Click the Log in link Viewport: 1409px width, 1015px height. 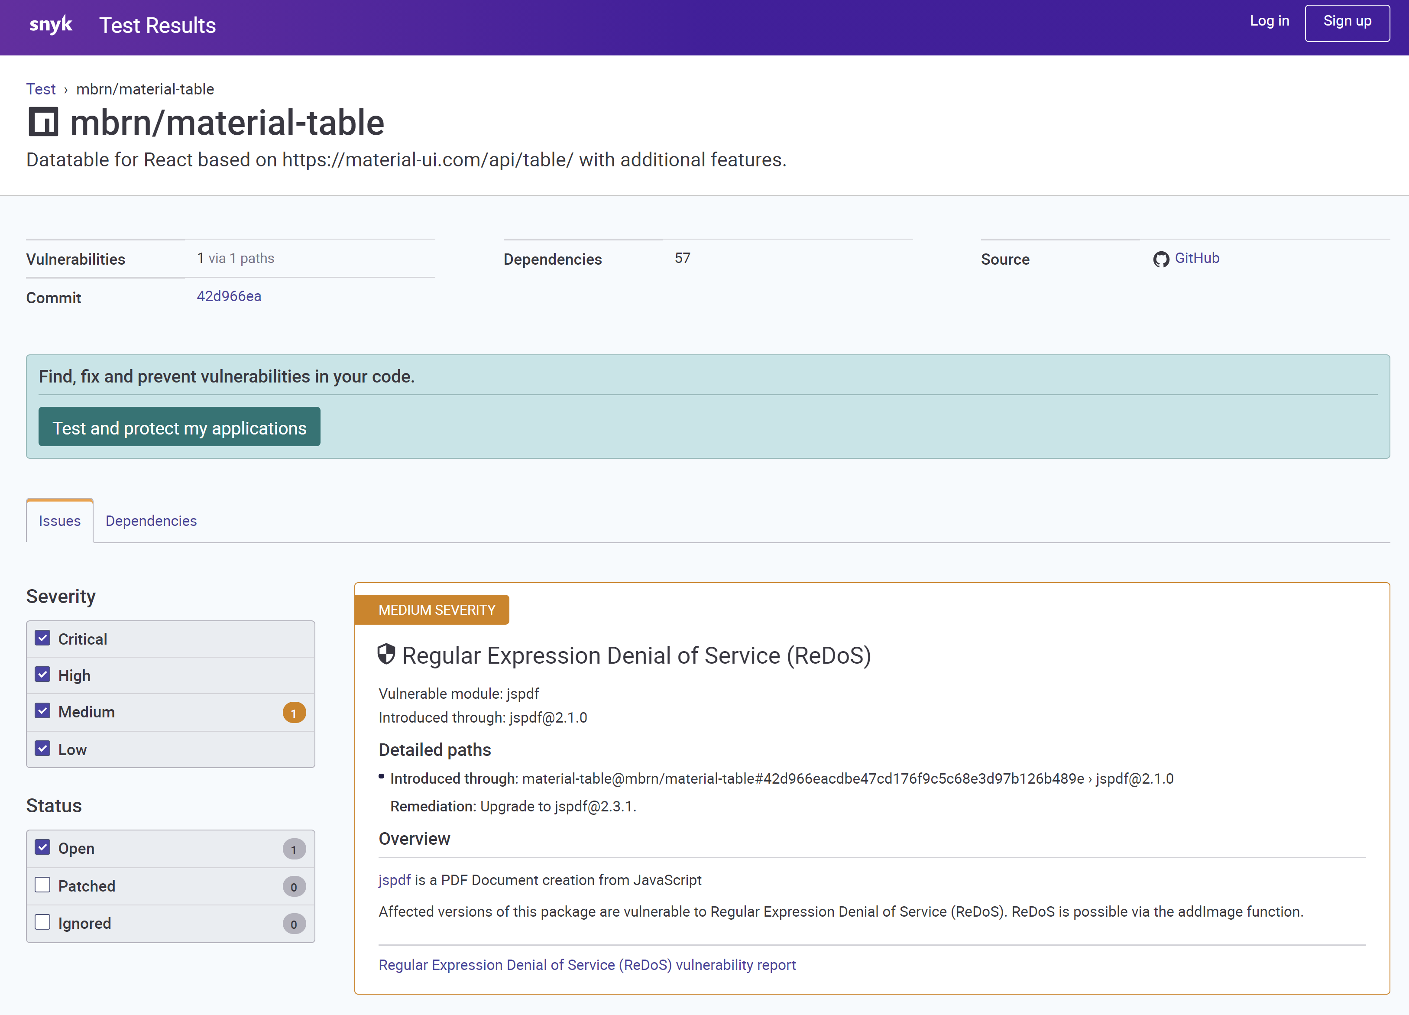click(1269, 21)
